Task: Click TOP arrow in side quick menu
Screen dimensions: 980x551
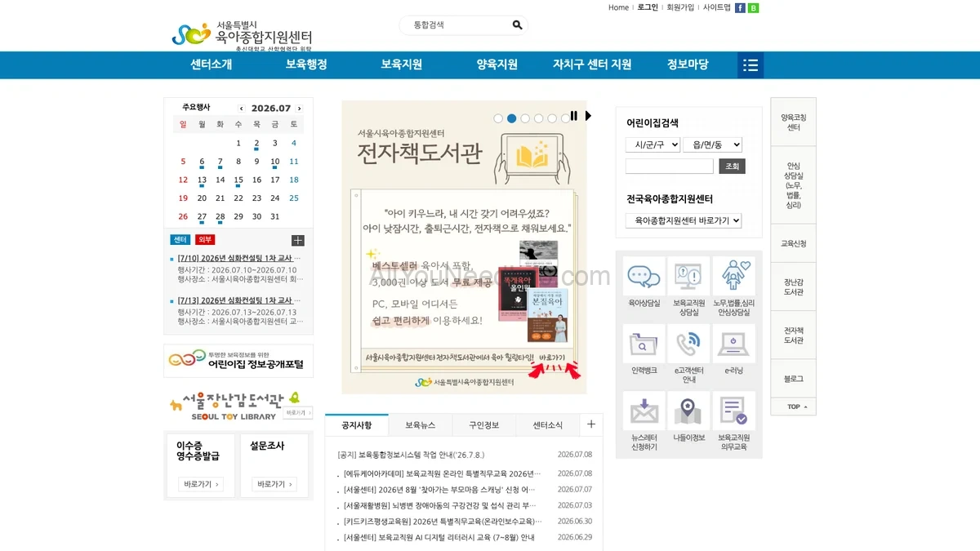Action: [794, 407]
